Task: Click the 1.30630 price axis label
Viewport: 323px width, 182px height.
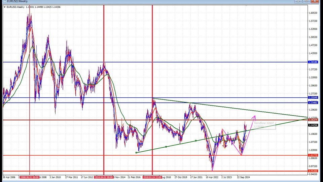Action: [x=313, y=85]
